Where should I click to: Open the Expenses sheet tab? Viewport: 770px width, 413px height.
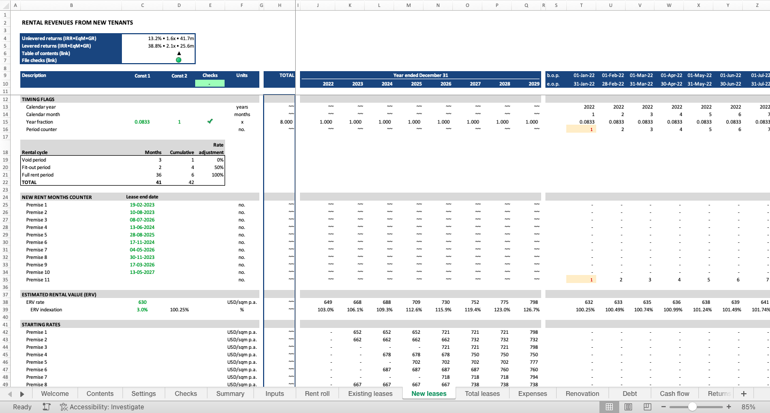click(x=533, y=393)
